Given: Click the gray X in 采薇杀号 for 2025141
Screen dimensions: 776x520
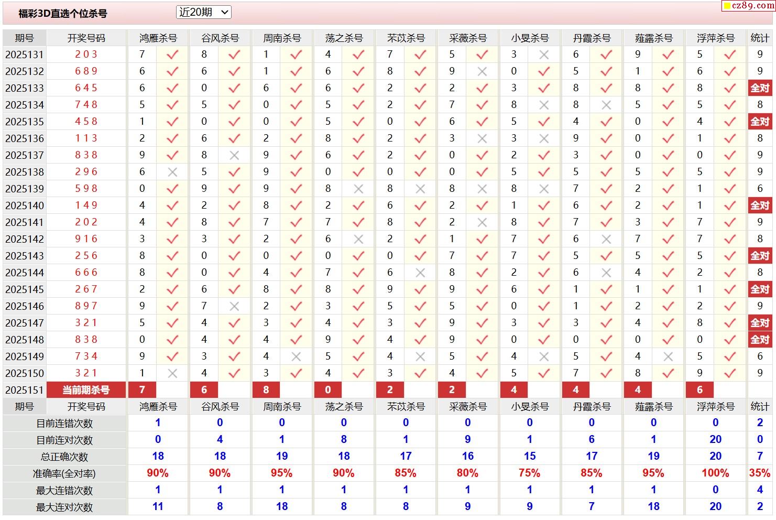Looking at the screenshot, I should click(482, 222).
